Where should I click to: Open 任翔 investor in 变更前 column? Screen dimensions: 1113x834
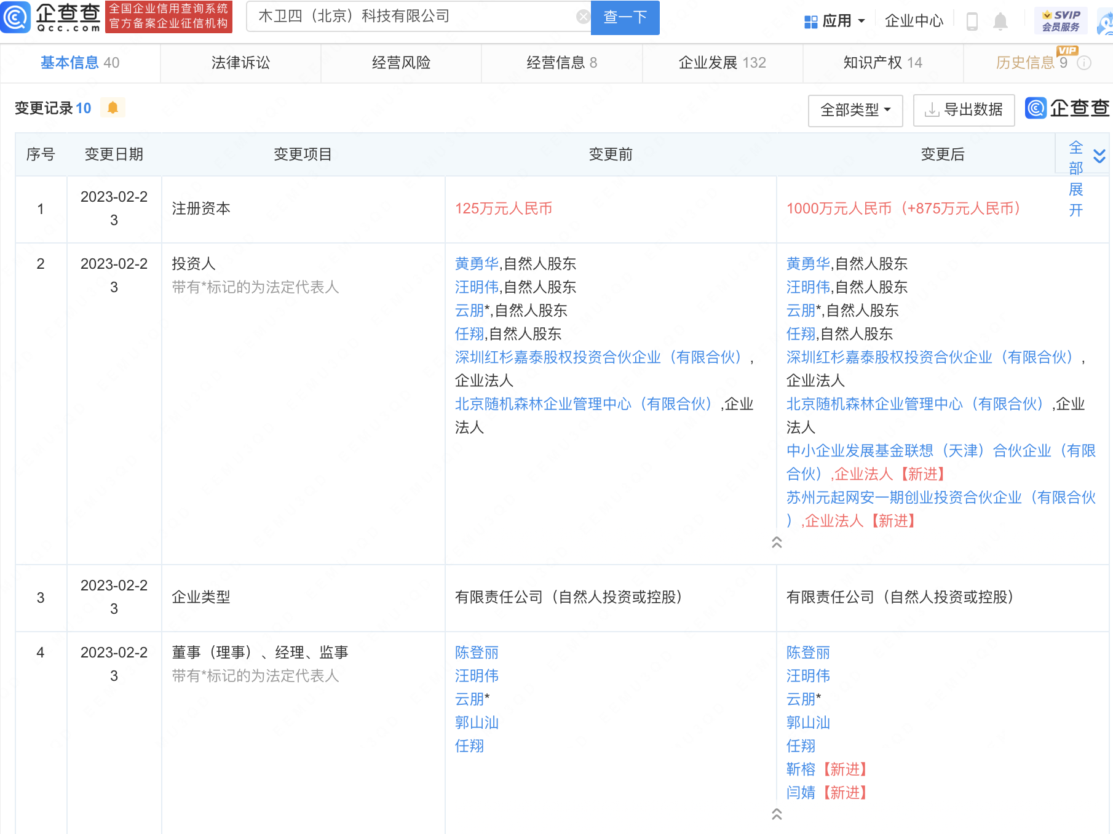point(469,334)
